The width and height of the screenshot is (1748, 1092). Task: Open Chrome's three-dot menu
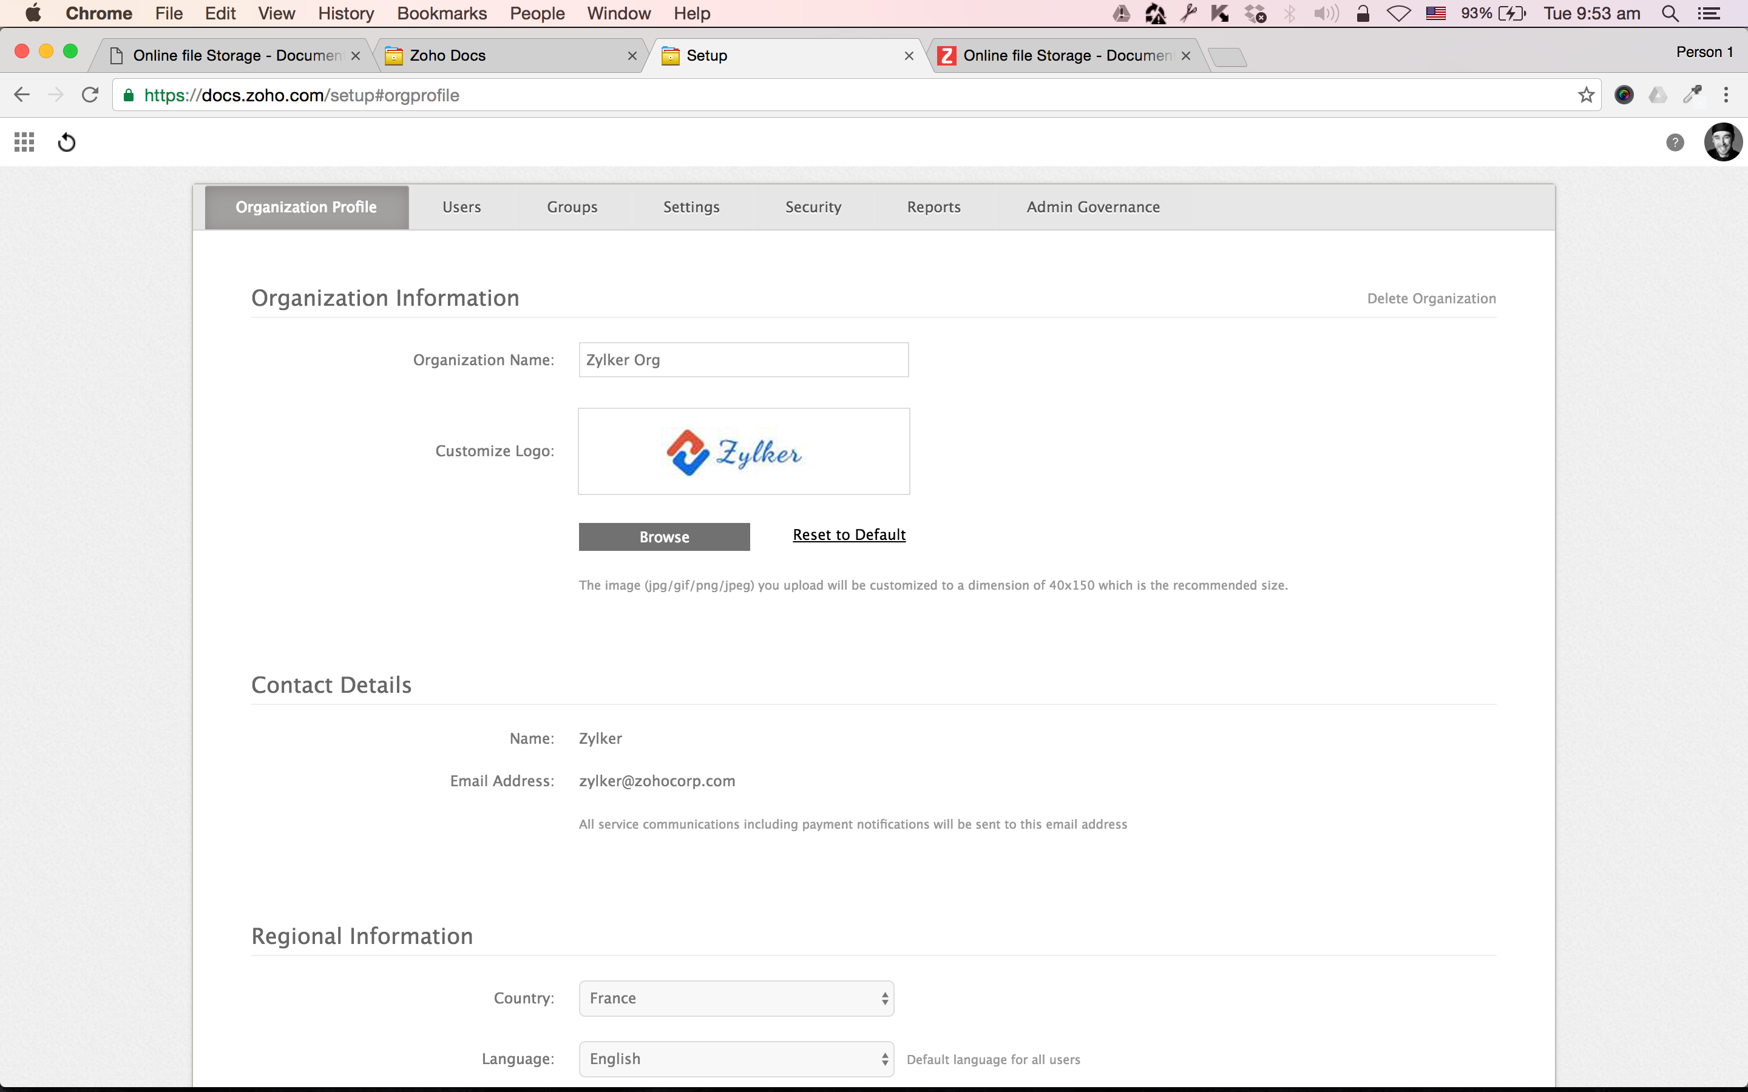(1726, 95)
